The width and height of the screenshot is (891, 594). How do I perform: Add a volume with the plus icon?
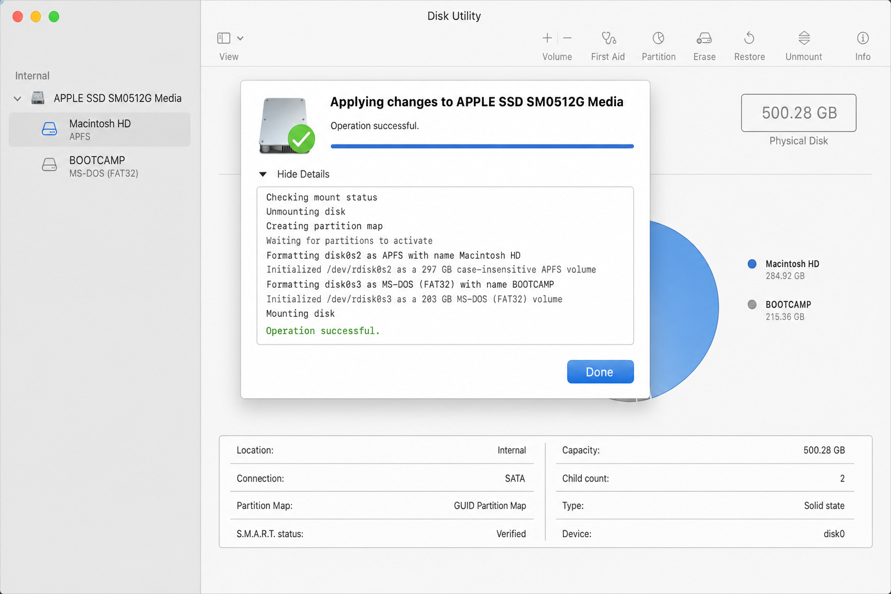click(x=547, y=38)
